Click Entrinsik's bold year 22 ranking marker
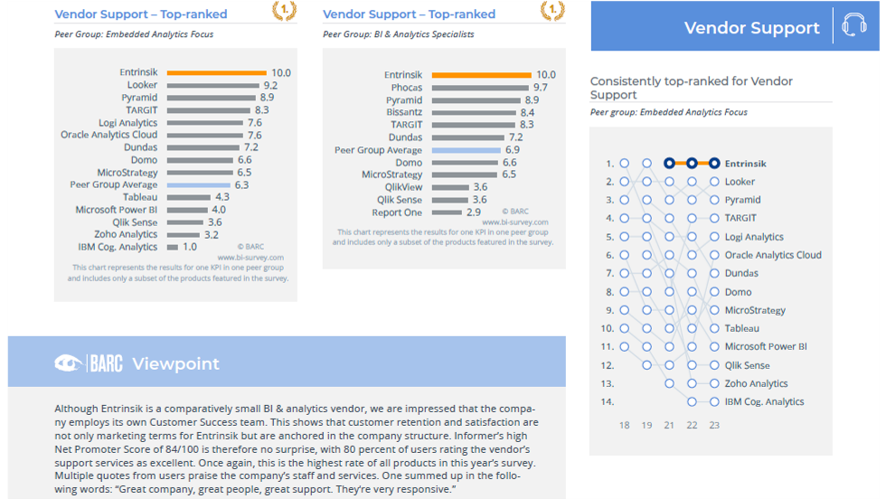886x499 pixels. [692, 164]
